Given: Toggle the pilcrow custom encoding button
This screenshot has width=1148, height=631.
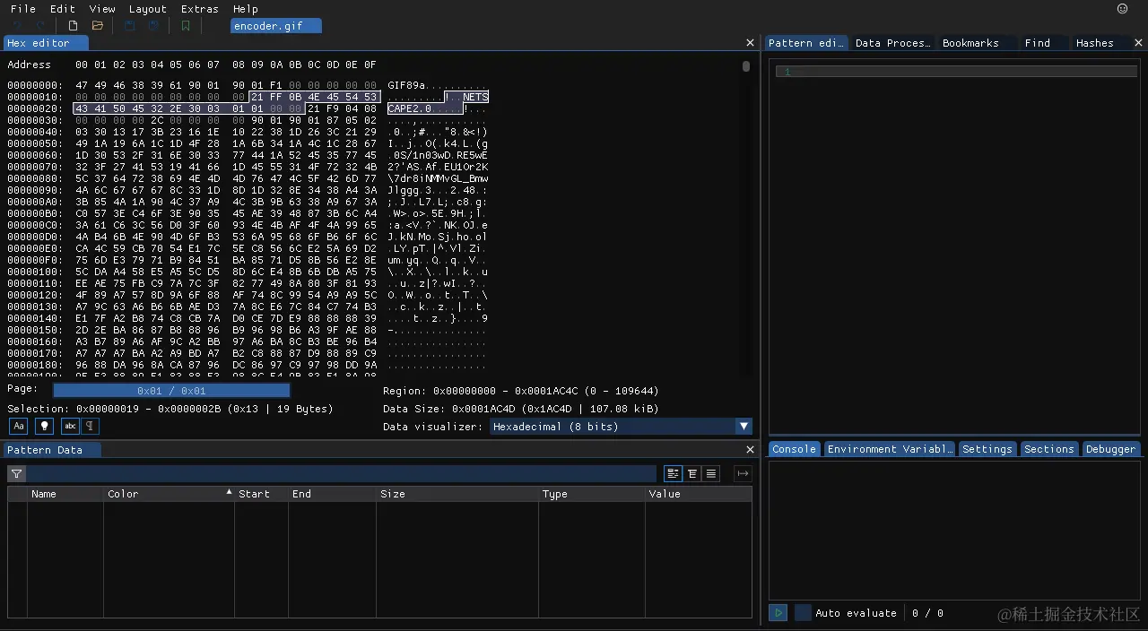Looking at the screenshot, I should pos(91,427).
